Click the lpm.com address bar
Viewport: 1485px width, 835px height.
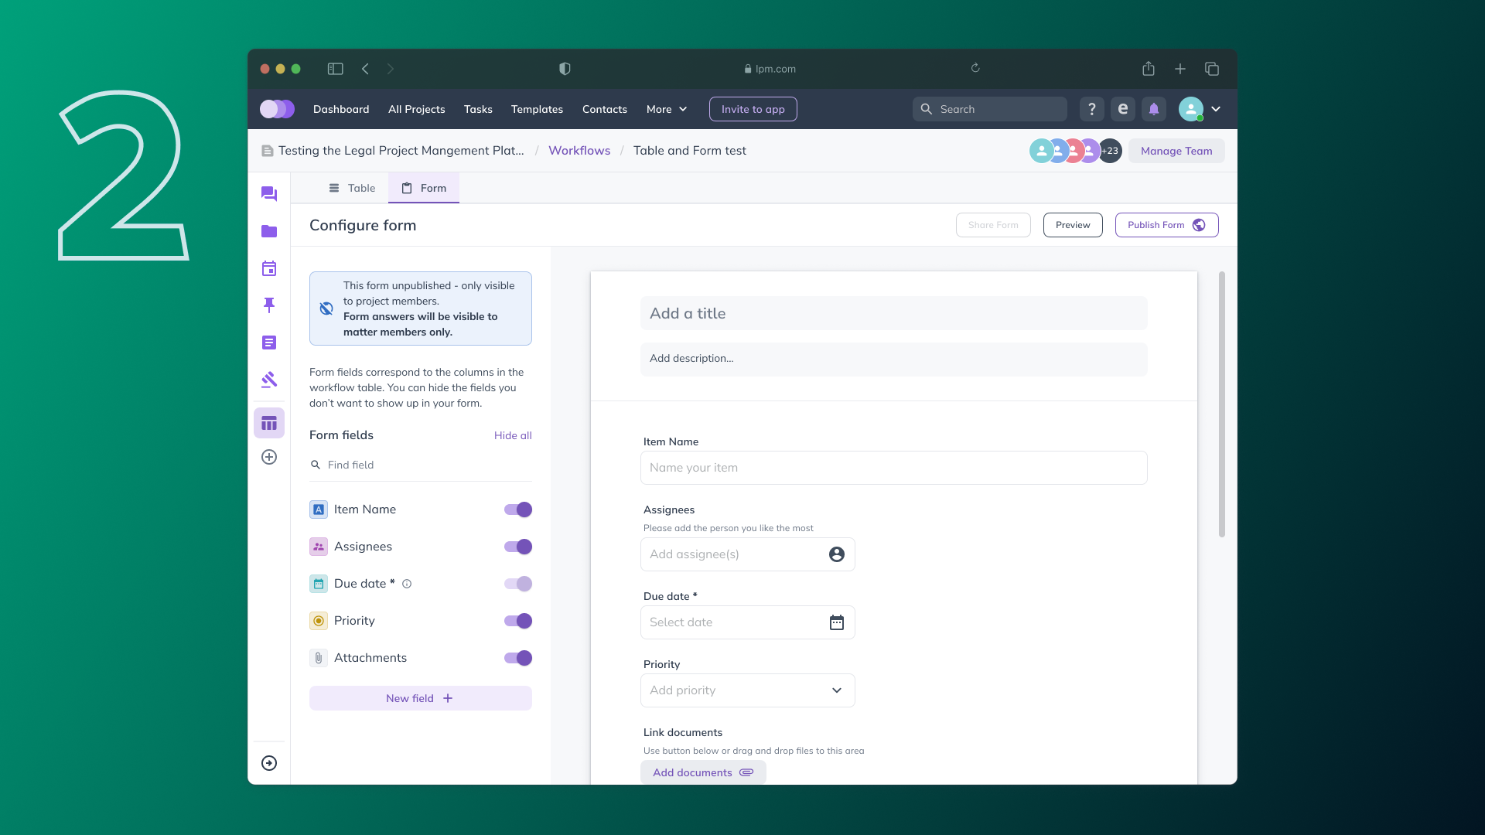pos(770,69)
